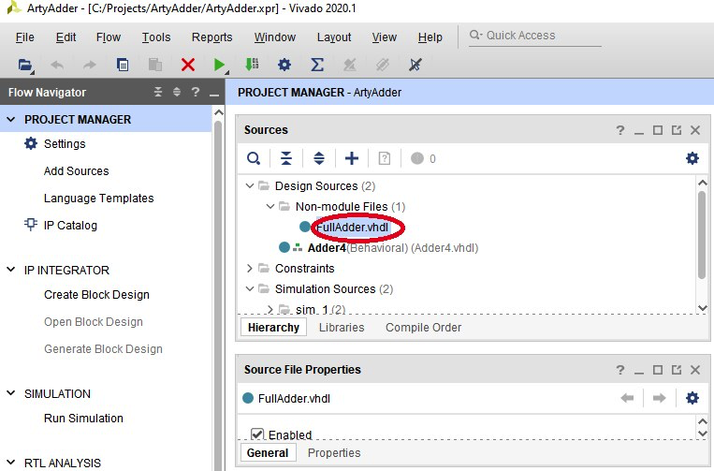This screenshot has width=714, height=471.
Task: Collapse PROJECT MANAGER section
Action: click(11, 119)
